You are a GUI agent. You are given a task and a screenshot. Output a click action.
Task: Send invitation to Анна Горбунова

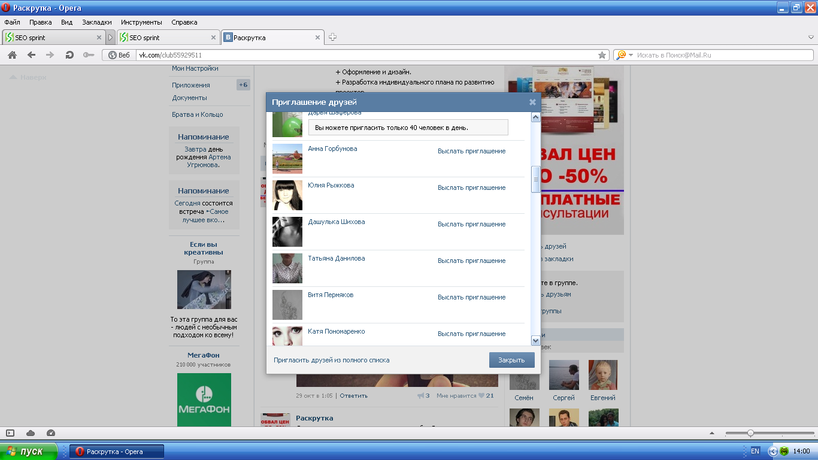(471, 151)
